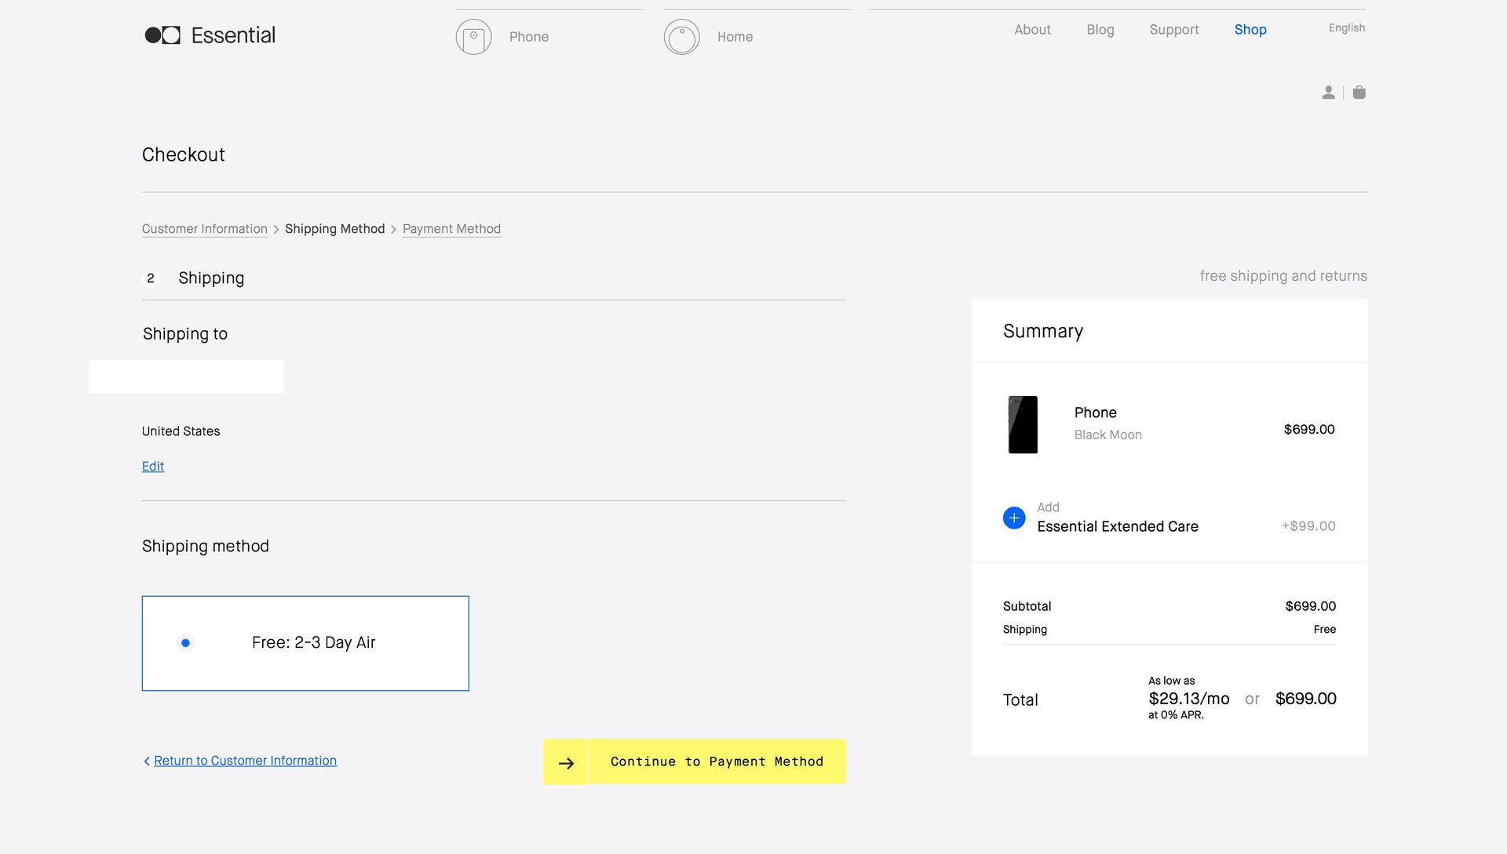Select Free 2-3 Day Air radio option
This screenshot has width=1507, height=854.
coord(185,643)
